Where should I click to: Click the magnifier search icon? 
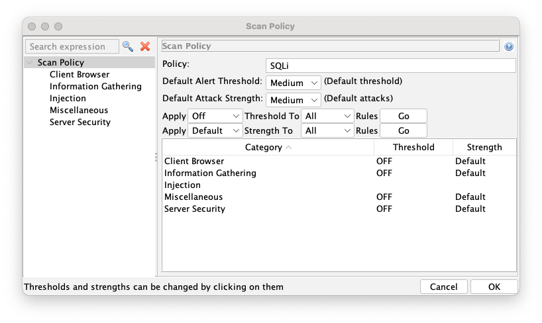pos(128,46)
